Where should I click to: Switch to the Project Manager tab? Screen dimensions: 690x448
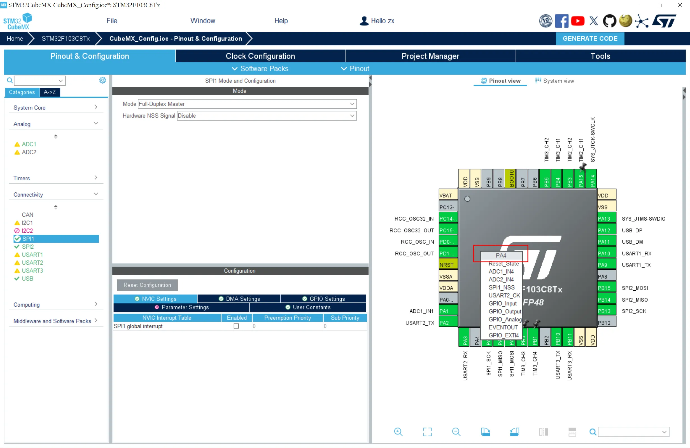click(x=430, y=56)
